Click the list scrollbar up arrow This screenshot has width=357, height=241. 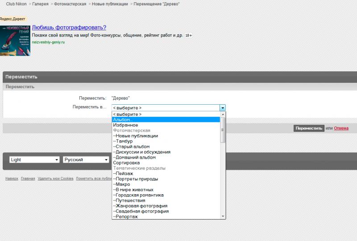[223, 114]
